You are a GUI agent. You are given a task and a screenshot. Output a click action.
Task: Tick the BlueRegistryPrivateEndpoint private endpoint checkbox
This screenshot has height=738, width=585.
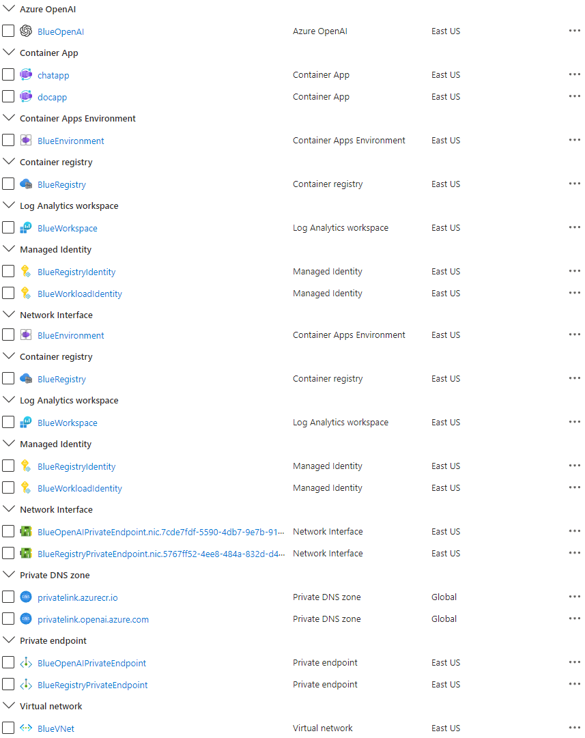pos(8,684)
